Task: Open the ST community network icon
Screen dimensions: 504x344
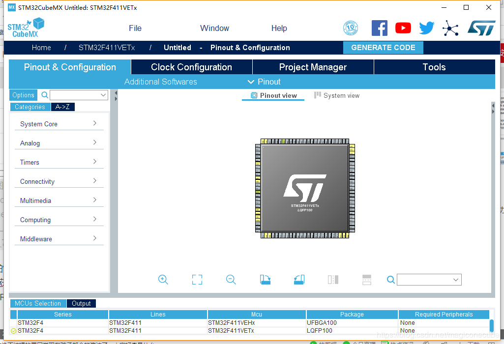Action: (x=450, y=29)
